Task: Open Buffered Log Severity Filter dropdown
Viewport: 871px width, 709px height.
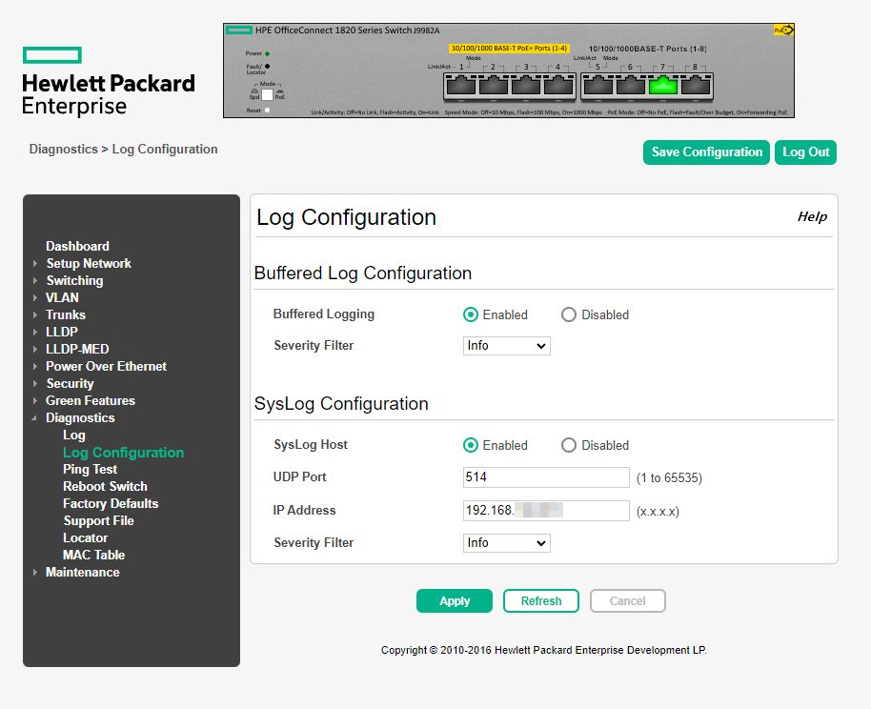Action: [507, 346]
